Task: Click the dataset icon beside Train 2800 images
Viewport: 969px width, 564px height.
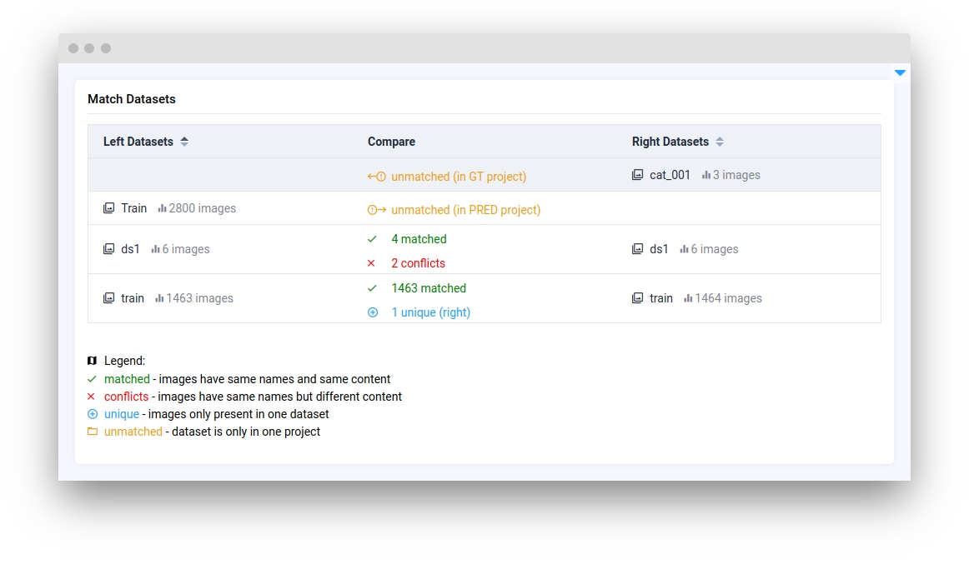Action: coord(108,208)
